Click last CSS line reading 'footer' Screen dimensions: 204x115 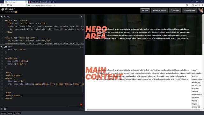click(9, 98)
